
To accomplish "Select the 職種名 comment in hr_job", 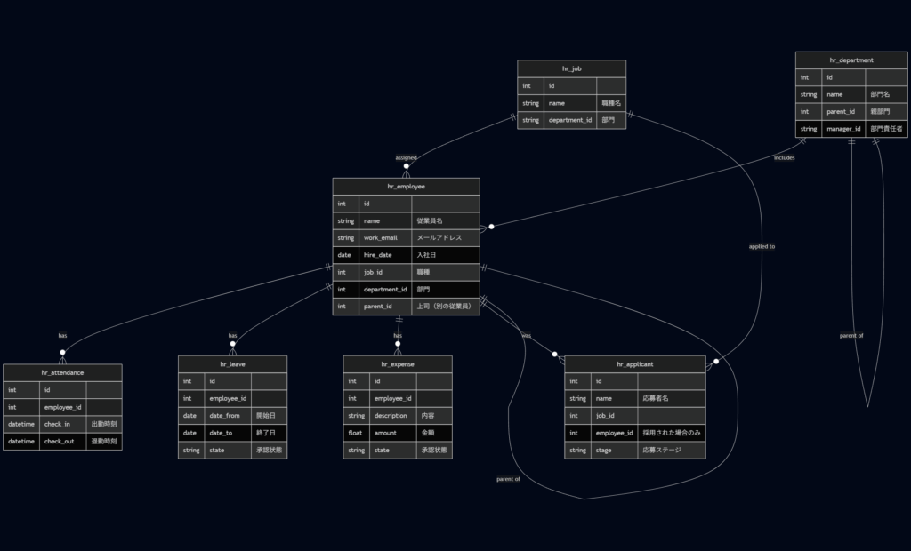I will pyautogui.click(x=611, y=103).
